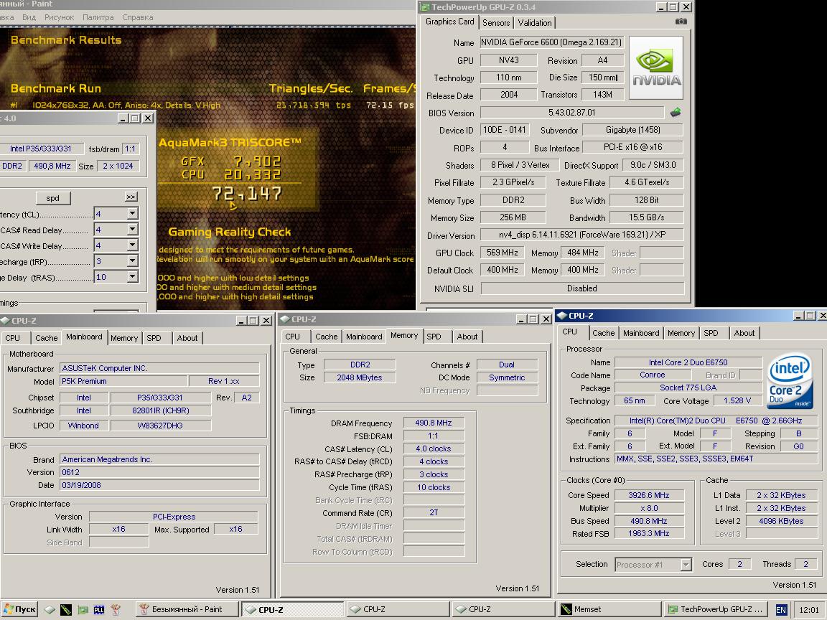Click the Windows Start button (Пуск)
The width and height of the screenshot is (827, 620).
(19, 609)
